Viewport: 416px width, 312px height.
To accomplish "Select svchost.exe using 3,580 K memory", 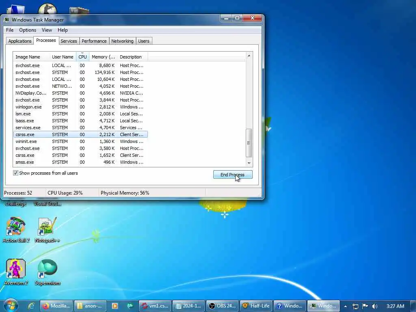I will 80,148.
